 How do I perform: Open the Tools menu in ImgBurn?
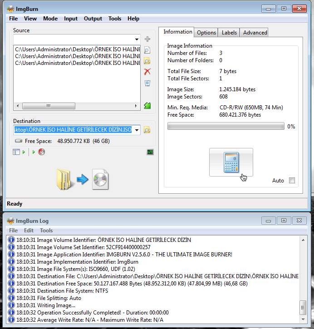click(115, 19)
